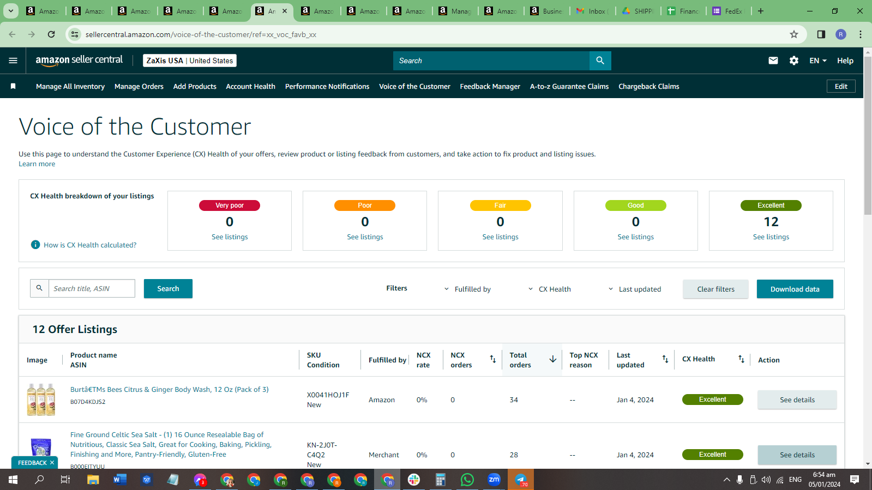Image resolution: width=872 pixels, height=490 pixels.
Task: Bookmark this page with star icon
Action: click(x=794, y=34)
